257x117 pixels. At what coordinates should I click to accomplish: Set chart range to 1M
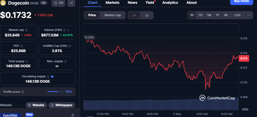pyautogui.click(x=209, y=15)
